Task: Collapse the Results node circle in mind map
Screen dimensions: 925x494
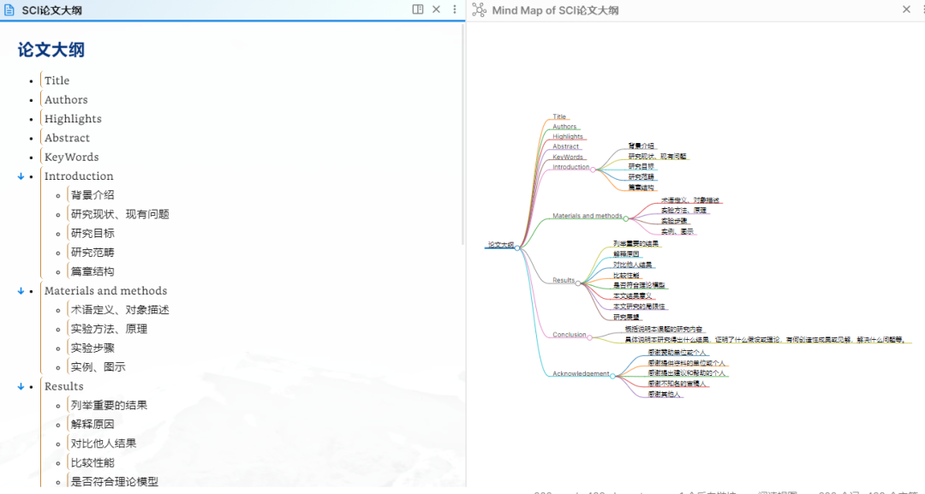Action: pyautogui.click(x=578, y=283)
